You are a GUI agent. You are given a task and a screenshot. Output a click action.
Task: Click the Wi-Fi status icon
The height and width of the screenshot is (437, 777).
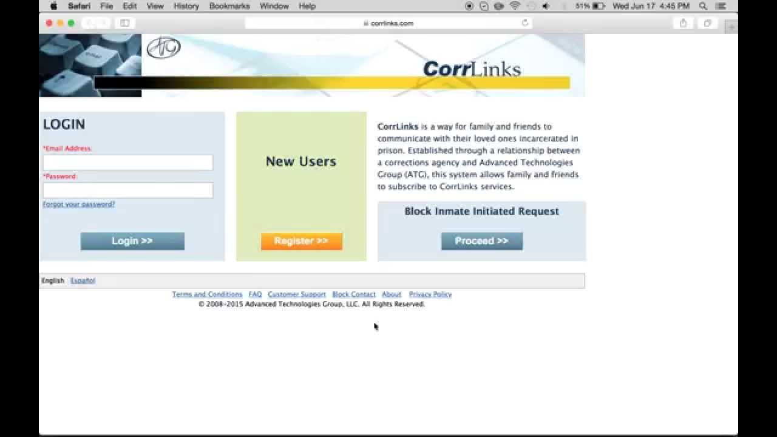pos(515,6)
